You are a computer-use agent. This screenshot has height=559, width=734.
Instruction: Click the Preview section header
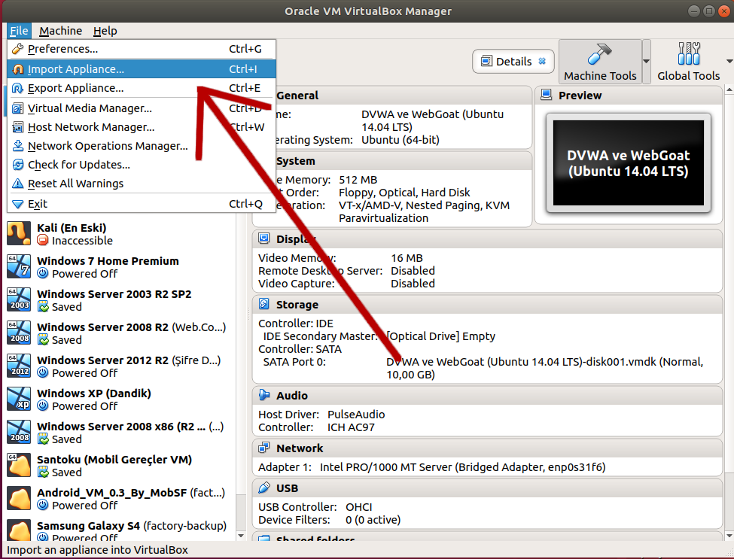629,96
